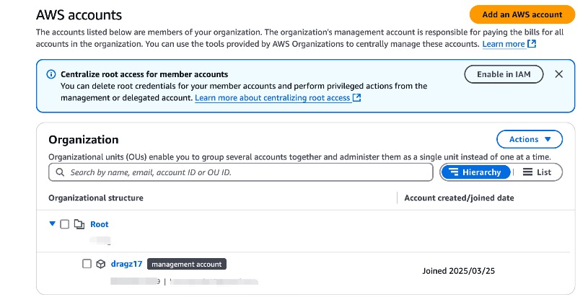
Task: Click the Enable in IAM button
Action: 504,74
